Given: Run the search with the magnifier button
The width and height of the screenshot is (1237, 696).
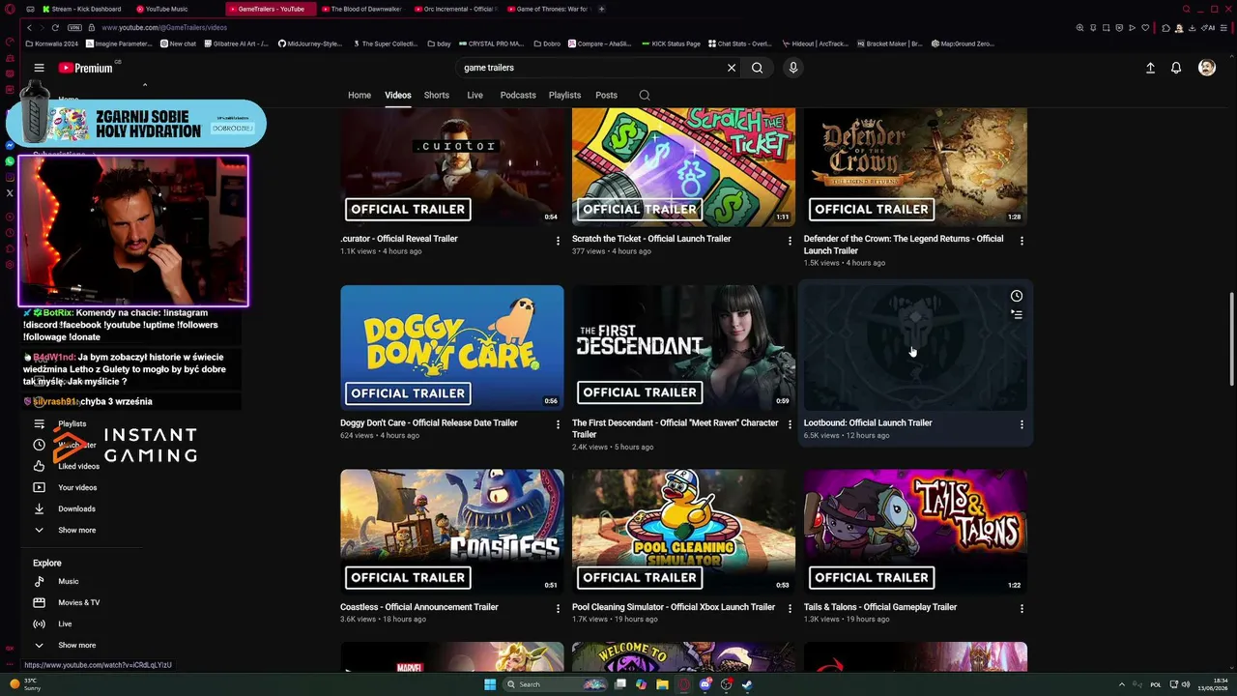Looking at the screenshot, I should (x=758, y=68).
